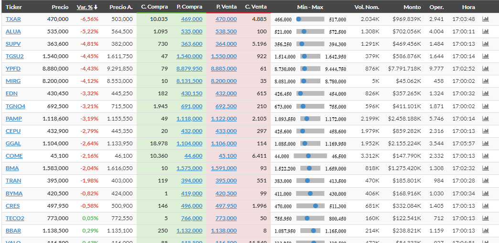
Task: Sort table by C. Compra header
Action: (x=154, y=7)
